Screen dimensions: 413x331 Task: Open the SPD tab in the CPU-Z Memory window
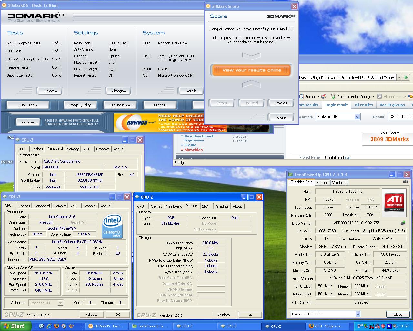point(205,206)
